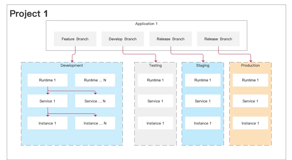Select the Develop Branch box
The height and width of the screenshot is (160, 292).
point(123,39)
